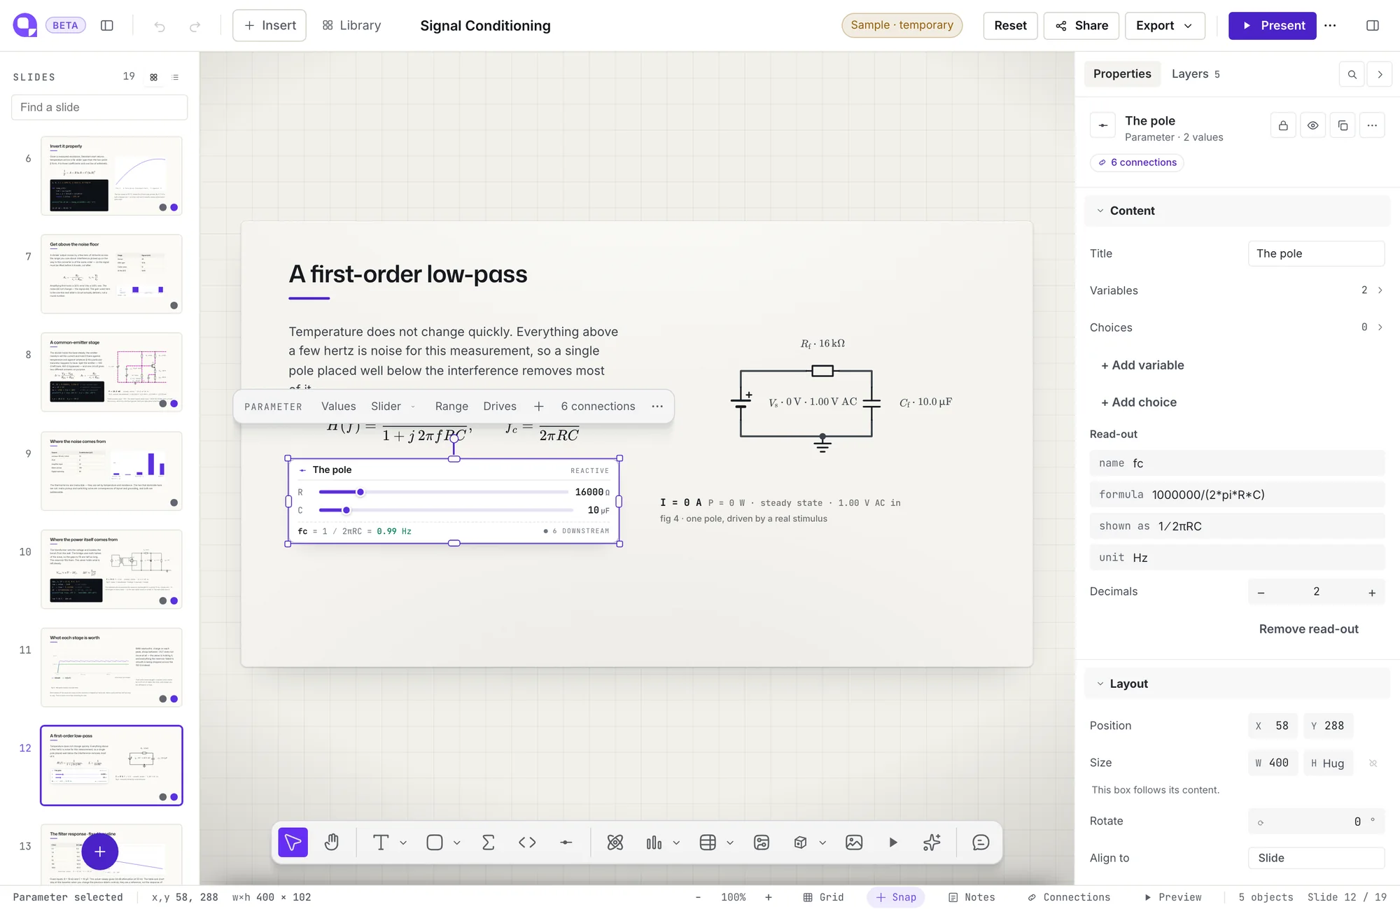Duplicate The pole parameter
Screen dimensions: 1400x909
tap(1343, 126)
